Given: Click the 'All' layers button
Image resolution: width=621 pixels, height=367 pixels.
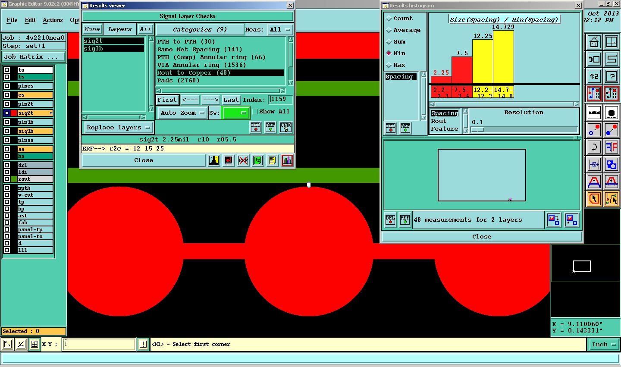Looking at the screenshot, I should click(145, 29).
